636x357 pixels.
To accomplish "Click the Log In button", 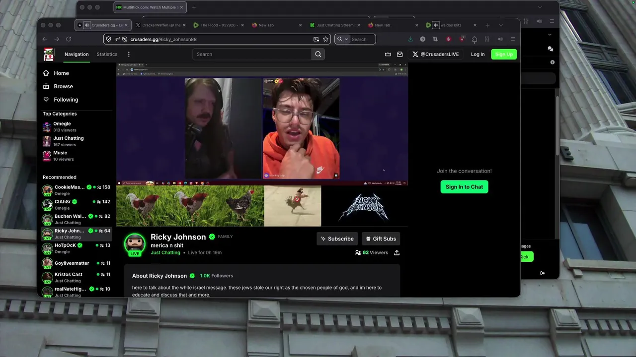I will [x=477, y=54].
